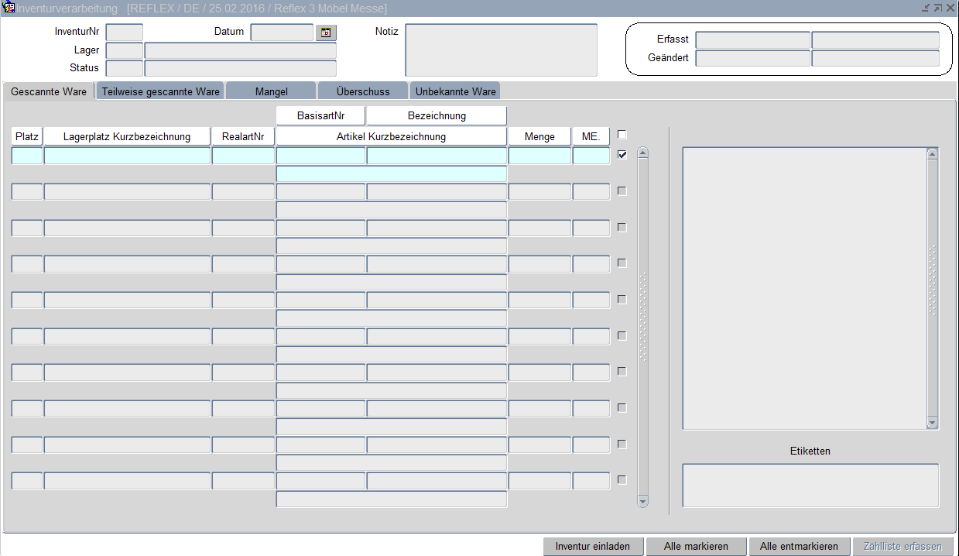The height and width of the screenshot is (556, 959).
Task: Click Alle entmarkieren button
Action: 799,546
